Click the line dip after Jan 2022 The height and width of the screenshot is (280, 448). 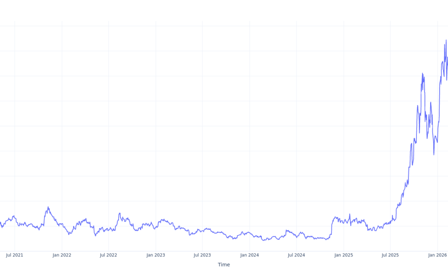click(69, 234)
